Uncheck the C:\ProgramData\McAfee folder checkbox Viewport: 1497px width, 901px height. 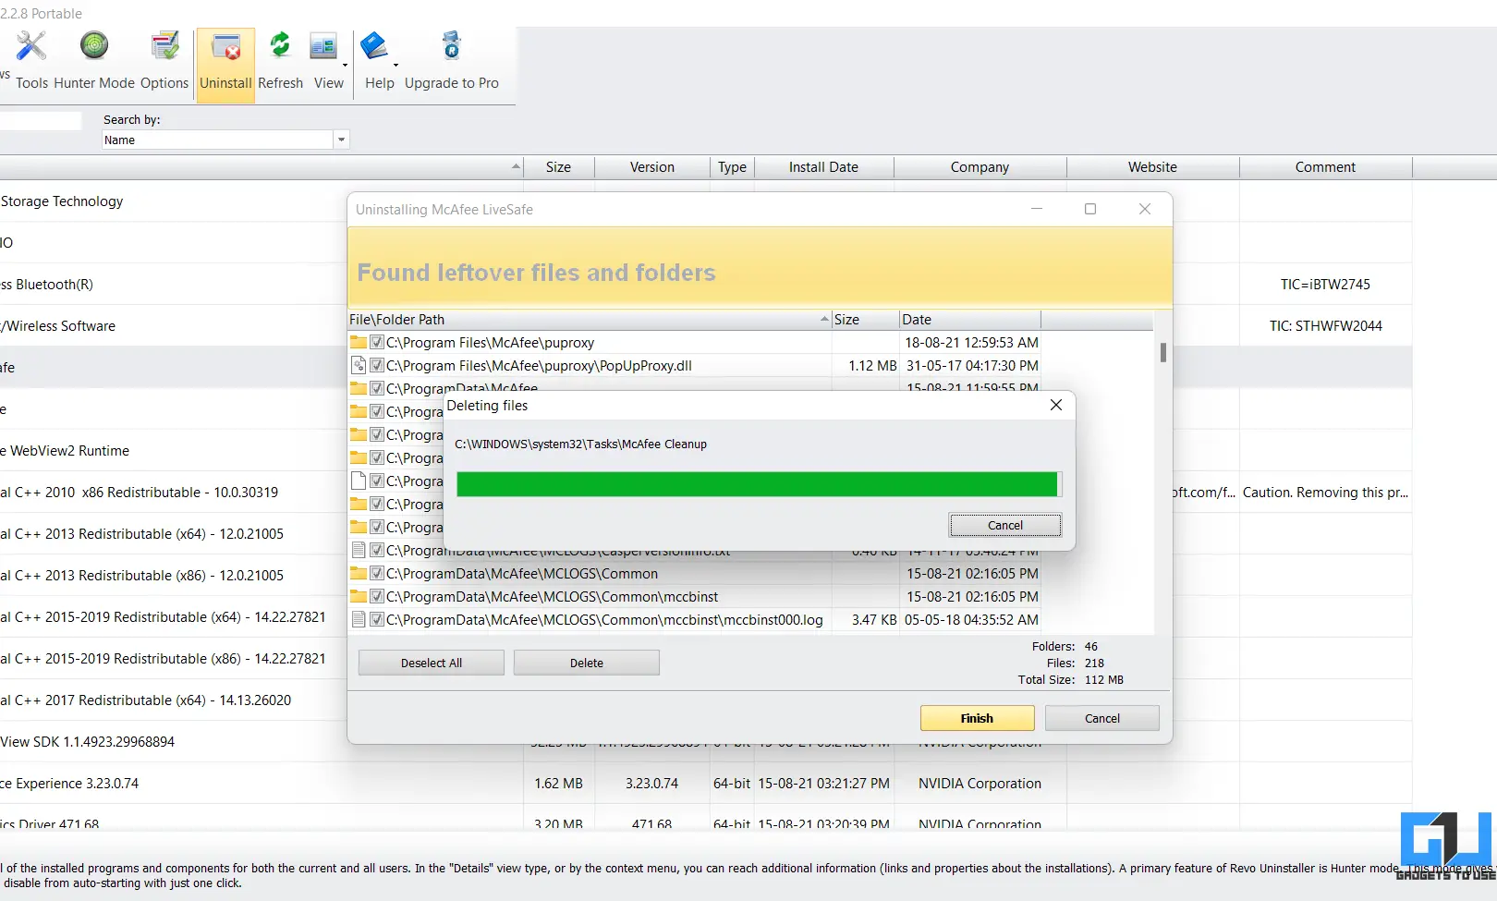(377, 388)
